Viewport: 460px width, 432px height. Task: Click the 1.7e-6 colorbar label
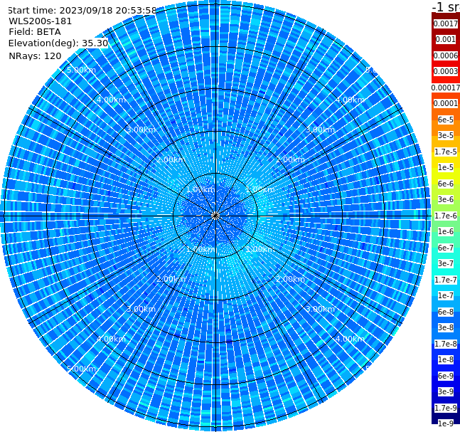446,216
